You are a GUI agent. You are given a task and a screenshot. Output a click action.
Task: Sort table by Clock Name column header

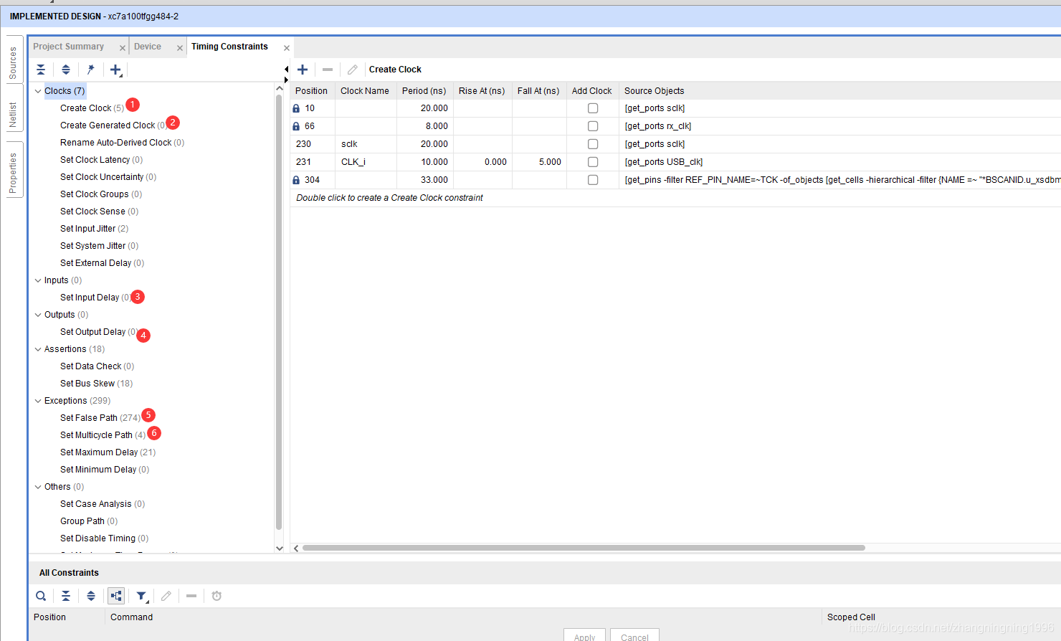[x=365, y=91]
